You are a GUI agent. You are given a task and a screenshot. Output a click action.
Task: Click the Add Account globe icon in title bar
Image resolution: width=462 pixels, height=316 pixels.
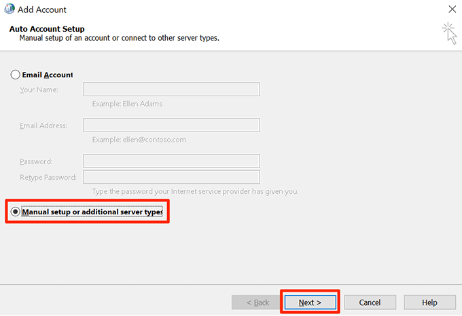click(x=12, y=10)
